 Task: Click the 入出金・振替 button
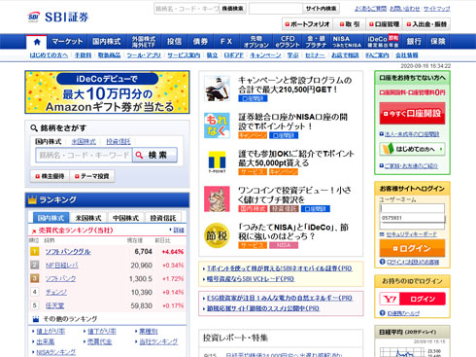pos(426,24)
